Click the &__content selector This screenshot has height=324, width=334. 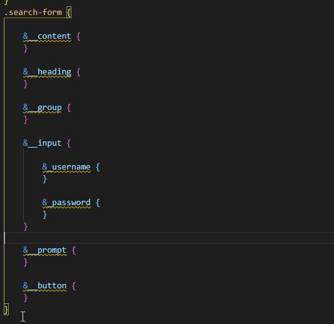coord(47,36)
